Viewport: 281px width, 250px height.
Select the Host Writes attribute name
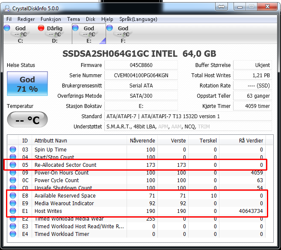[48, 211]
